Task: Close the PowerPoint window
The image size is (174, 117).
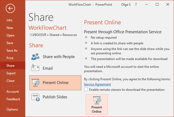Action: 168,5
